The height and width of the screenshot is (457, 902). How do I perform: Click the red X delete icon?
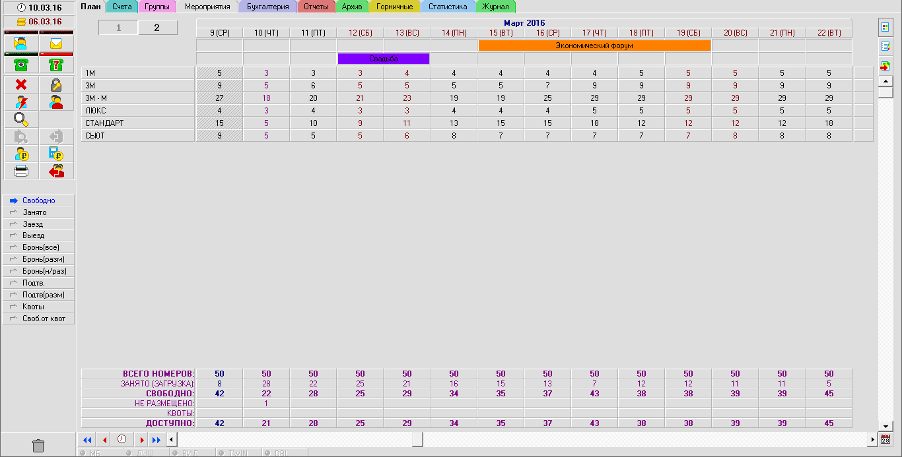tap(21, 84)
